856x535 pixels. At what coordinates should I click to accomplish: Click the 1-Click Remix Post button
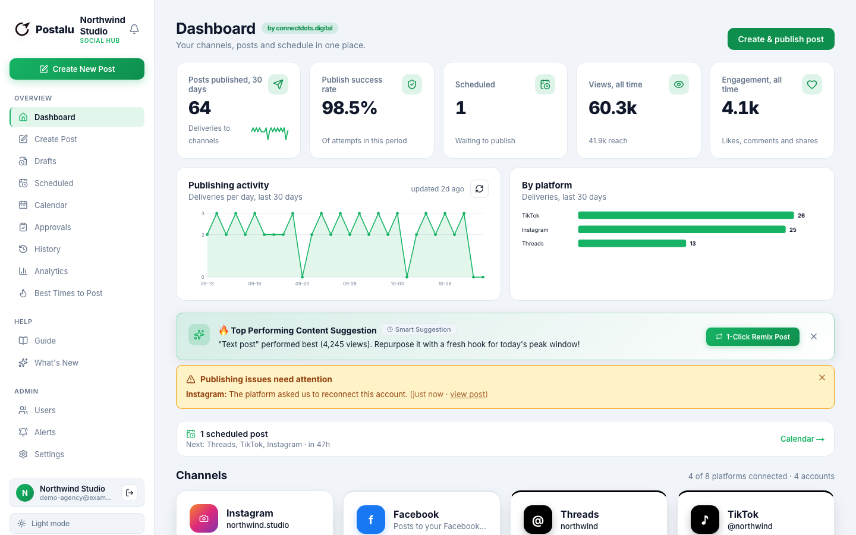[x=753, y=336]
